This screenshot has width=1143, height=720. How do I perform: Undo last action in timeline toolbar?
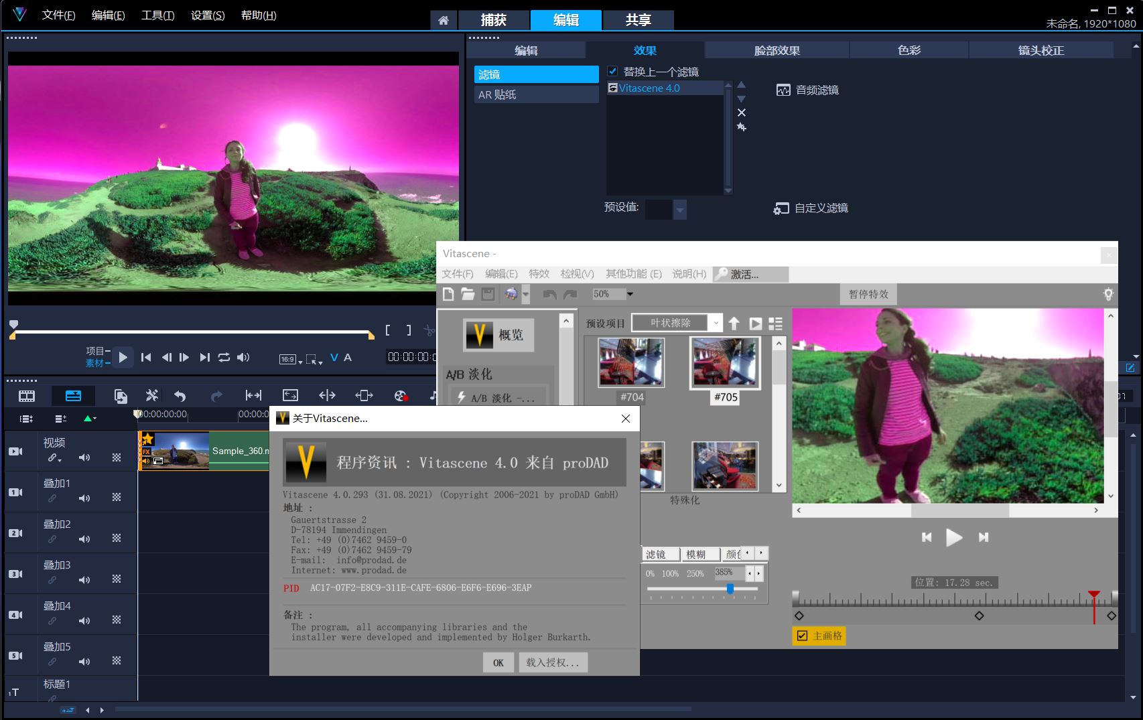point(180,396)
